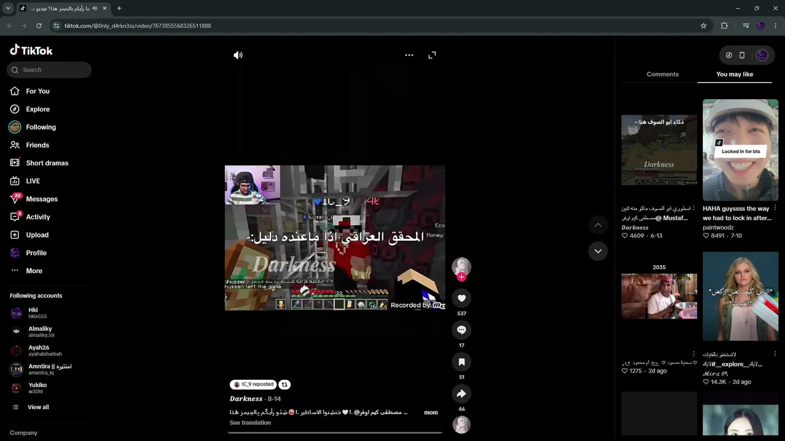
Task: Open the video's three-dot options menu
Action: pos(409,55)
